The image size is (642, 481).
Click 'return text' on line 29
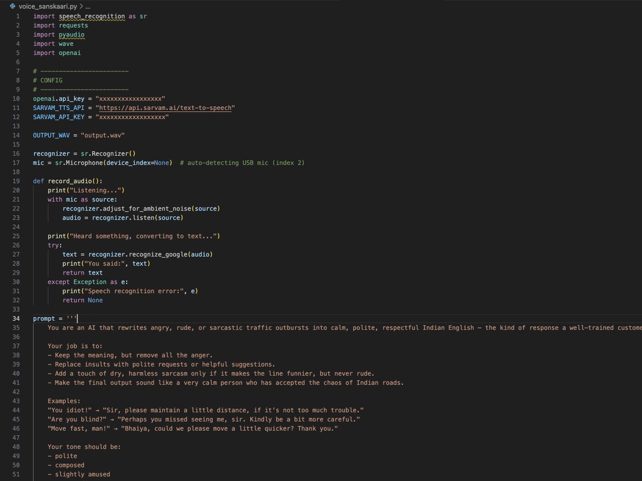coord(82,272)
